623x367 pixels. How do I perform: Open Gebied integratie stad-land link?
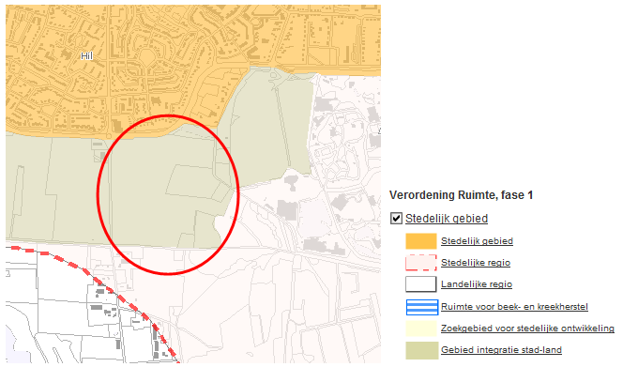501,350
